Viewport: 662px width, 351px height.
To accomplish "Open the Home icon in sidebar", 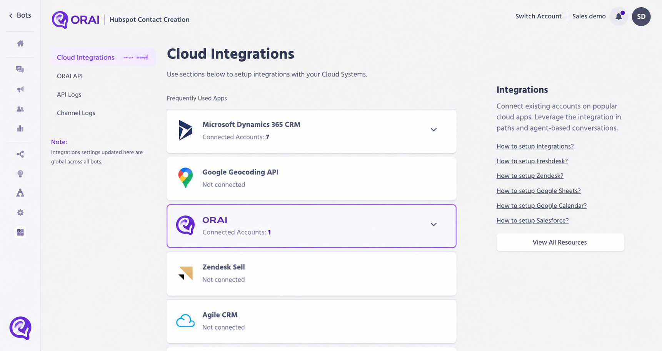I will [x=20, y=43].
